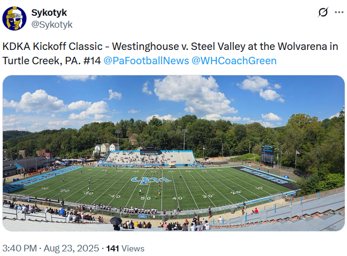The width and height of the screenshot is (347, 256).
Task: Click the 141 Views count
Action: click(125, 249)
